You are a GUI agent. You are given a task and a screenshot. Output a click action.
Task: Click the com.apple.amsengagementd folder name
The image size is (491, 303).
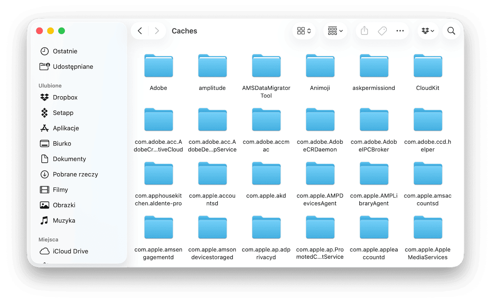pyautogui.click(x=159, y=254)
